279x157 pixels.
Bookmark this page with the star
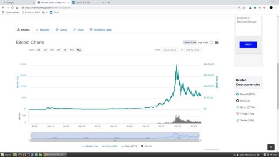point(244,8)
